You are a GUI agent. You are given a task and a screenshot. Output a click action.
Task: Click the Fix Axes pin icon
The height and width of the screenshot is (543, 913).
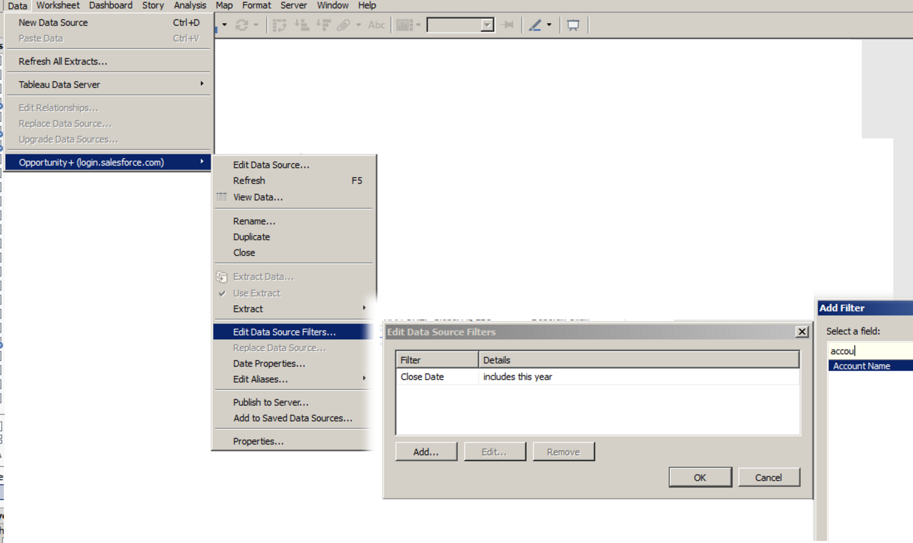coord(508,25)
